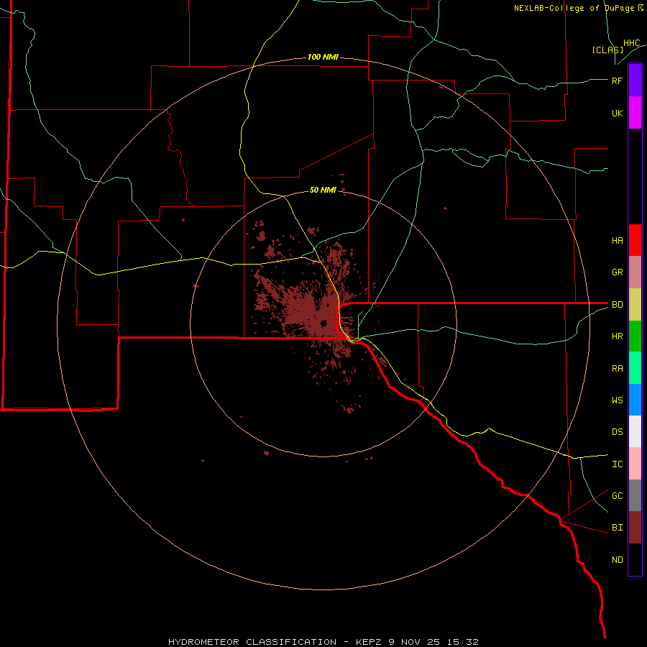Click the HR green legend color swatch

pyautogui.click(x=635, y=336)
